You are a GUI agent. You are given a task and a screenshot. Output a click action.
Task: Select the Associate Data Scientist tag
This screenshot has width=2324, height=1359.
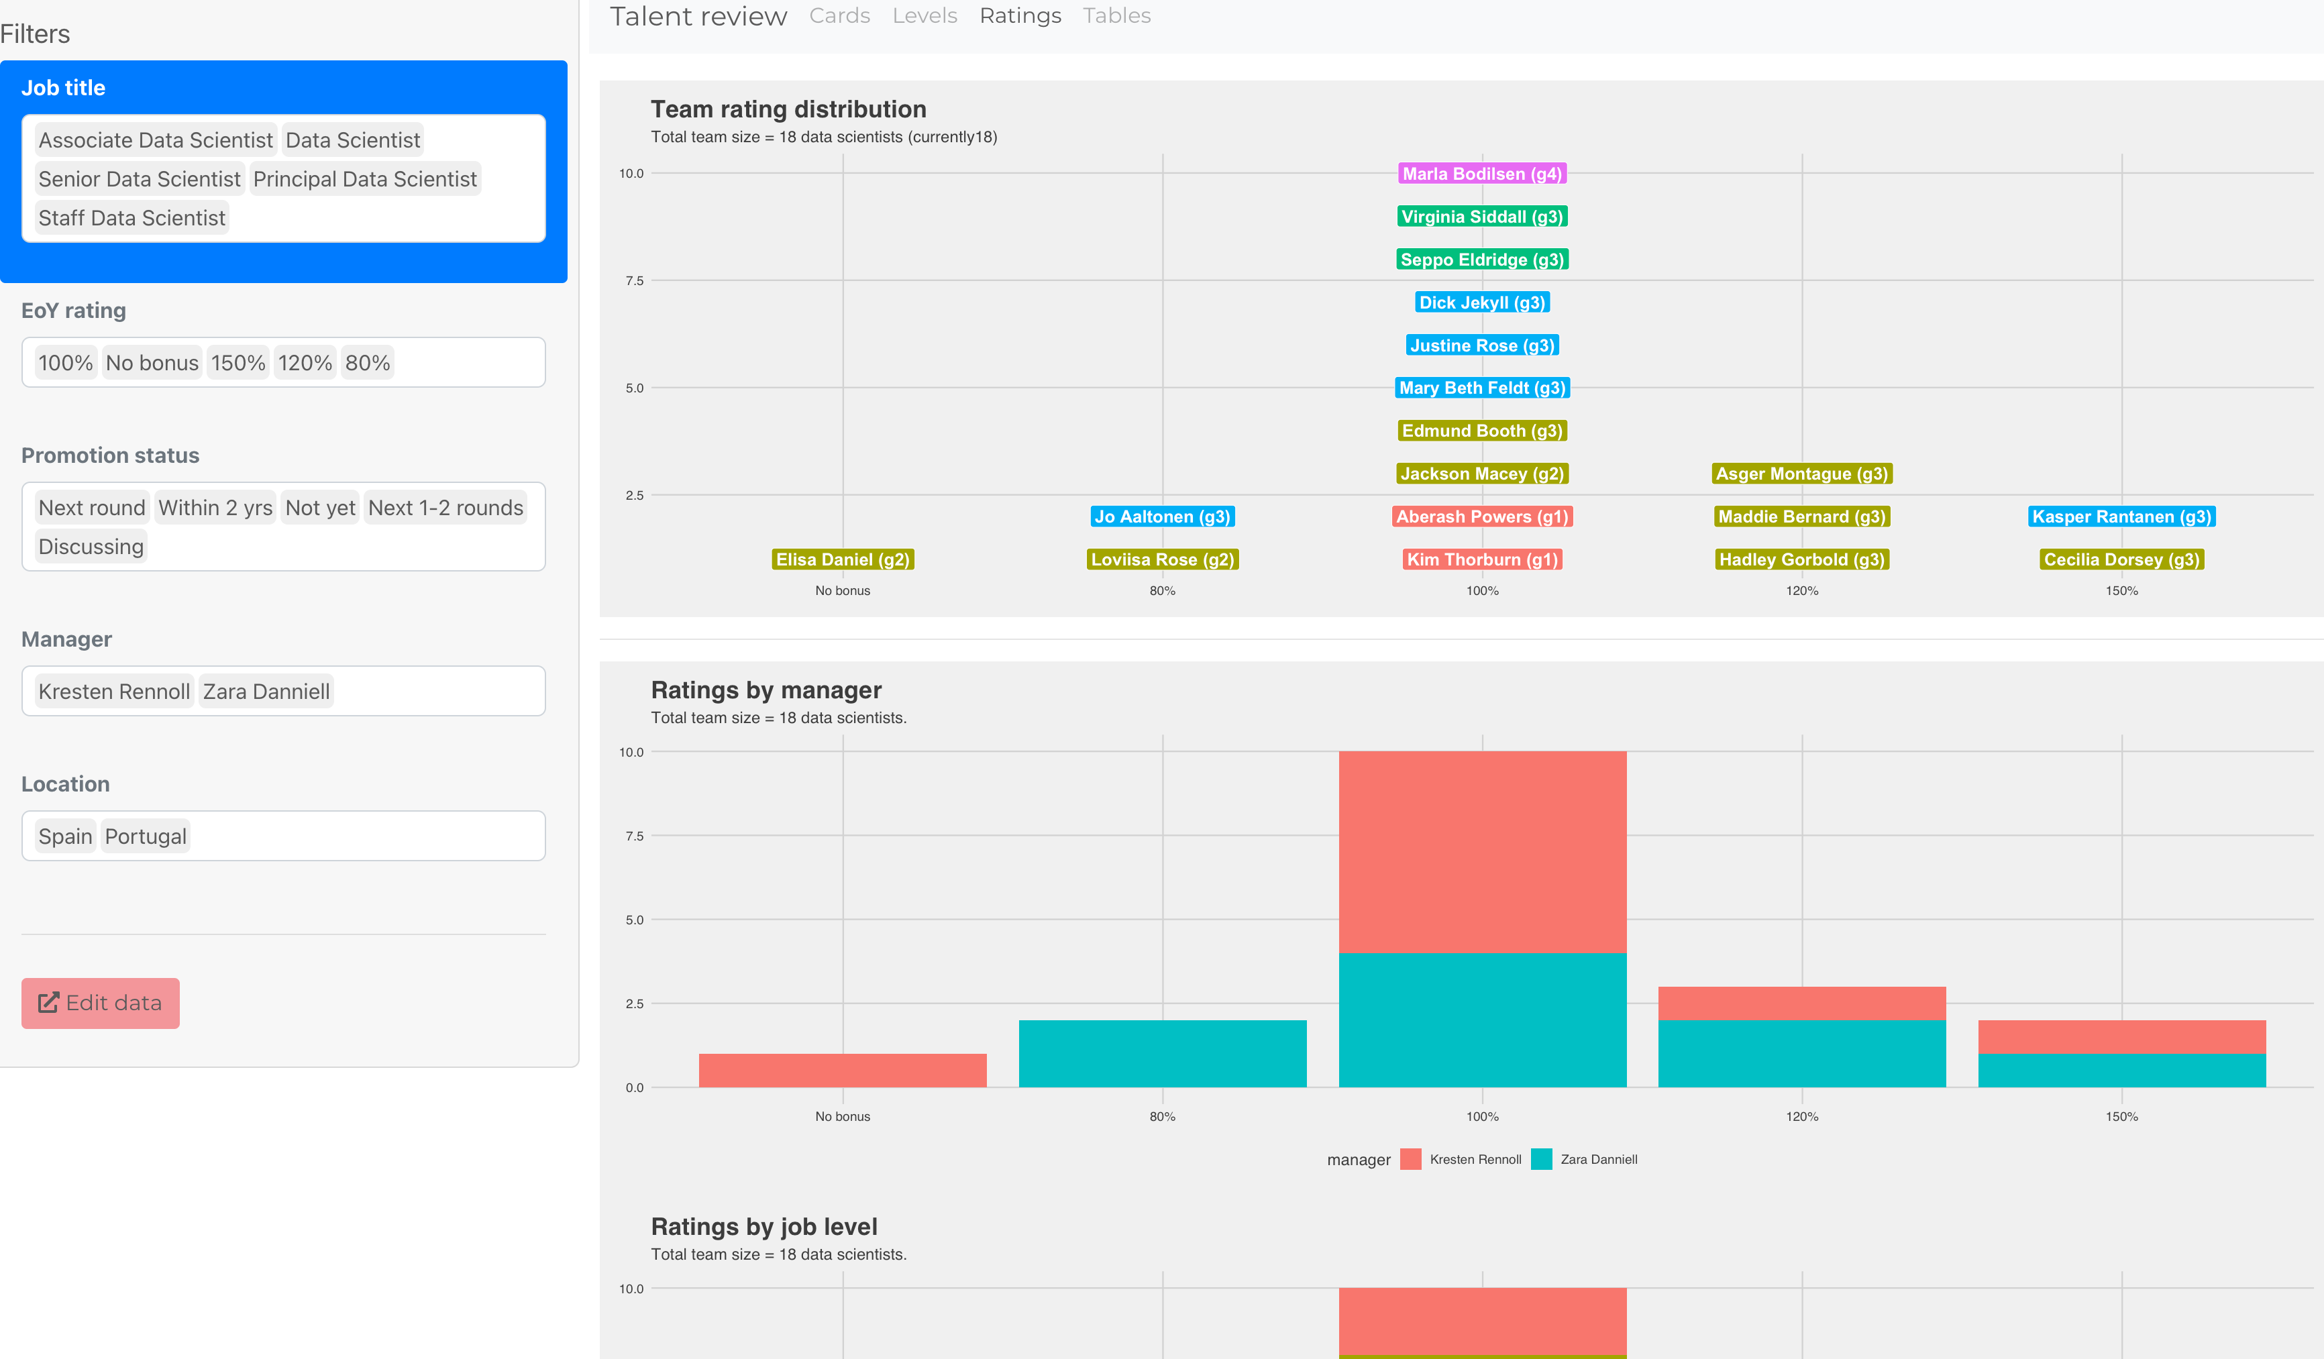156,140
